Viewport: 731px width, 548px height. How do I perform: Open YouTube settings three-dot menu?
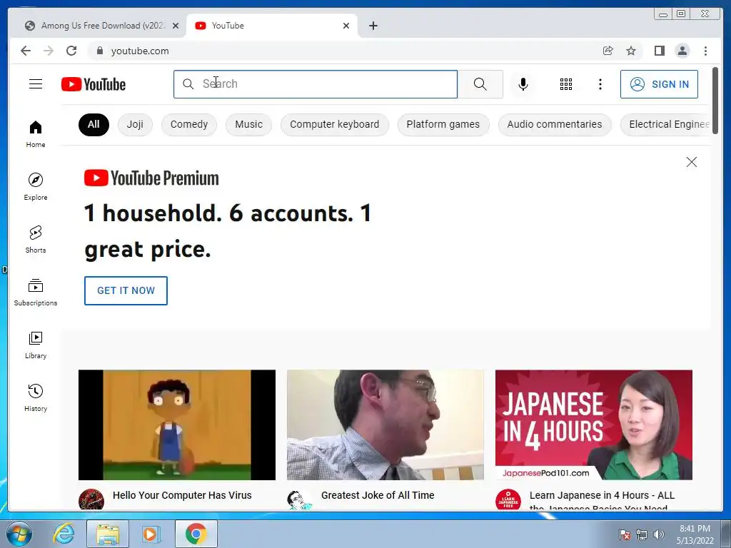600,84
